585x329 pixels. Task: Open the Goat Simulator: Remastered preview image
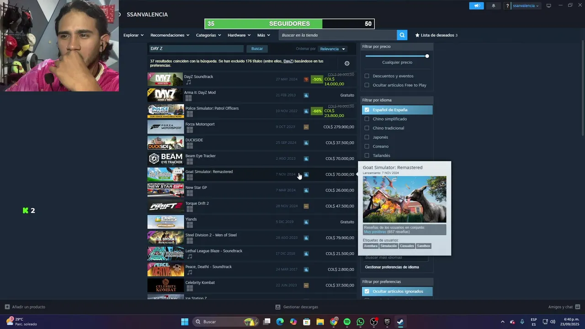point(404,199)
